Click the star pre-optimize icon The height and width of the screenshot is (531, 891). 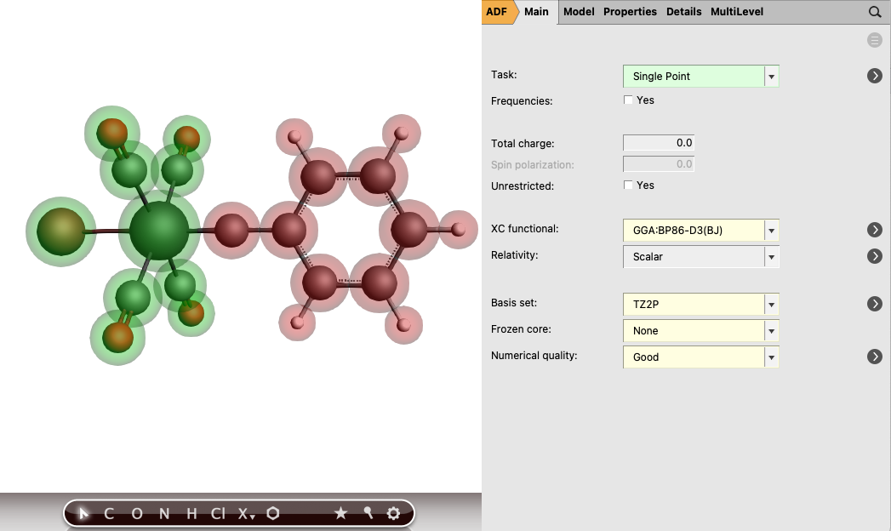click(x=340, y=513)
